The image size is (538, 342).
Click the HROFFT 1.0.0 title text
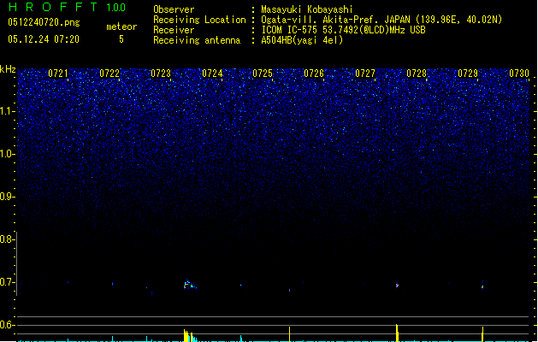point(67,7)
